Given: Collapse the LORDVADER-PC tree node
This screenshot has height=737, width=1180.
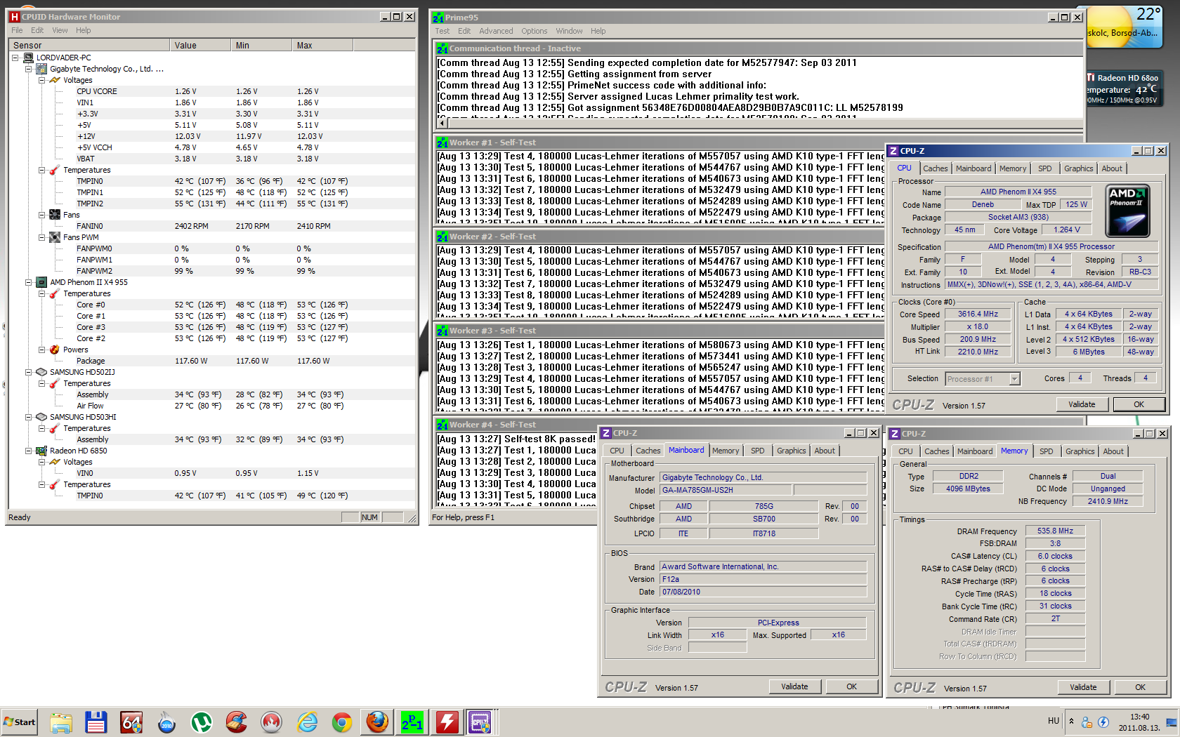Looking at the screenshot, I should [15, 58].
